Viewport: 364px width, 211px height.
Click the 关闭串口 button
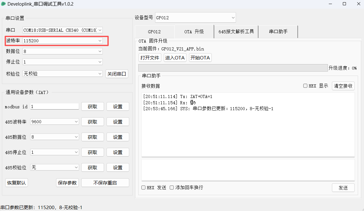click(x=117, y=74)
